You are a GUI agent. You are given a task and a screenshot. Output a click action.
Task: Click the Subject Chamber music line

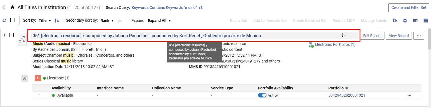click(x=83, y=55)
